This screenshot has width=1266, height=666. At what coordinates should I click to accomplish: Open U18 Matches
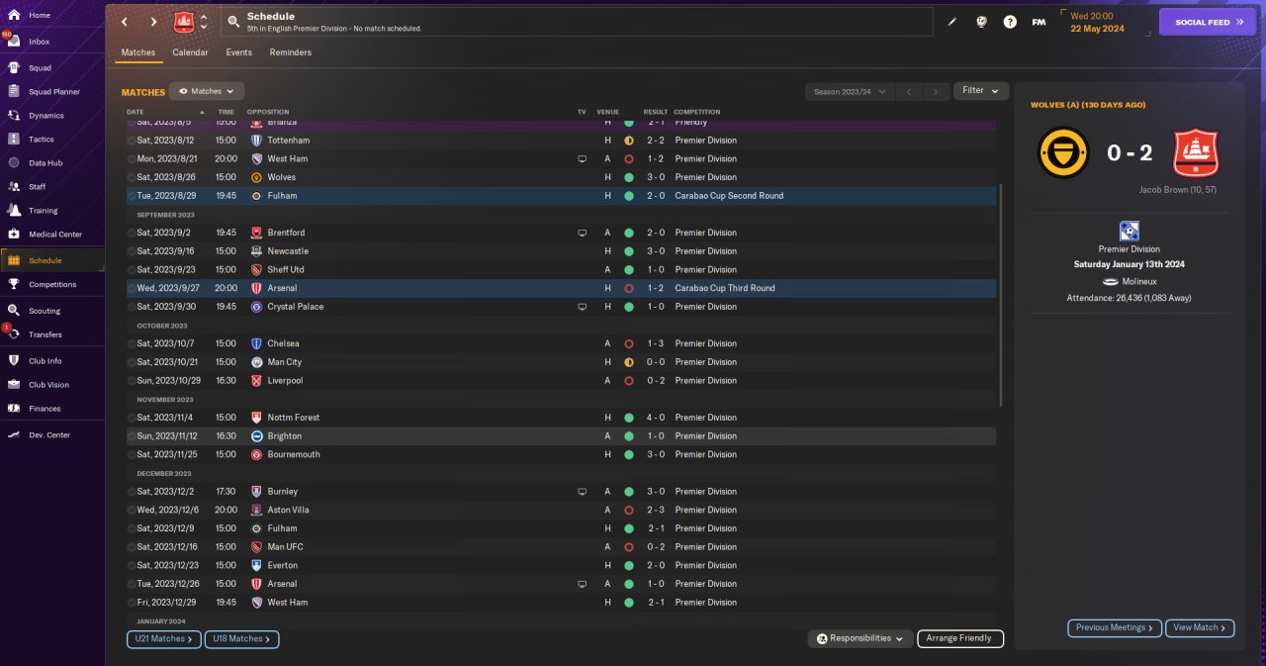pos(242,639)
